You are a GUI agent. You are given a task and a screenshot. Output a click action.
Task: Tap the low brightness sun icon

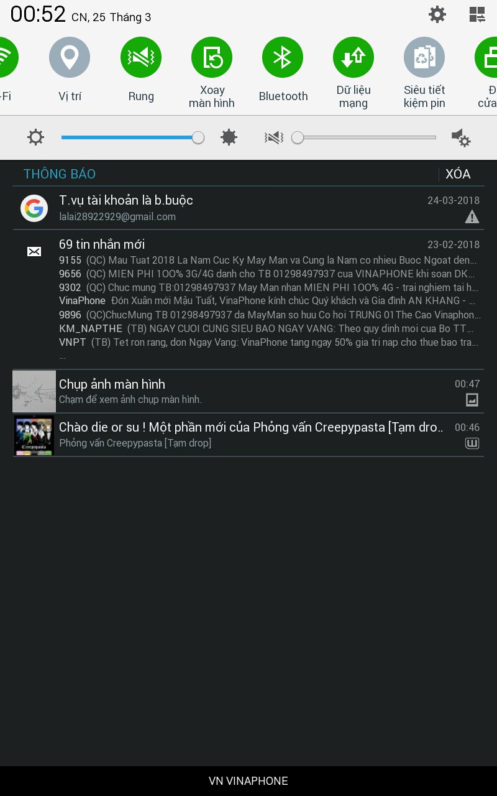coord(36,137)
